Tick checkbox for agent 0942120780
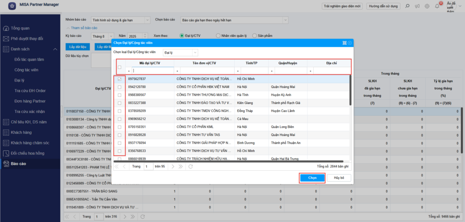 click(119, 87)
